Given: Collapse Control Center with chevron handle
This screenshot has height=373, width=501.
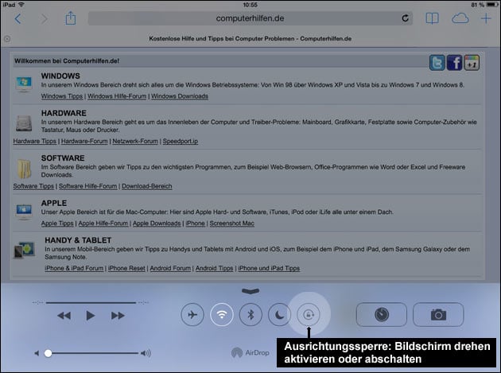Looking at the screenshot, I should pyautogui.click(x=250, y=291).
